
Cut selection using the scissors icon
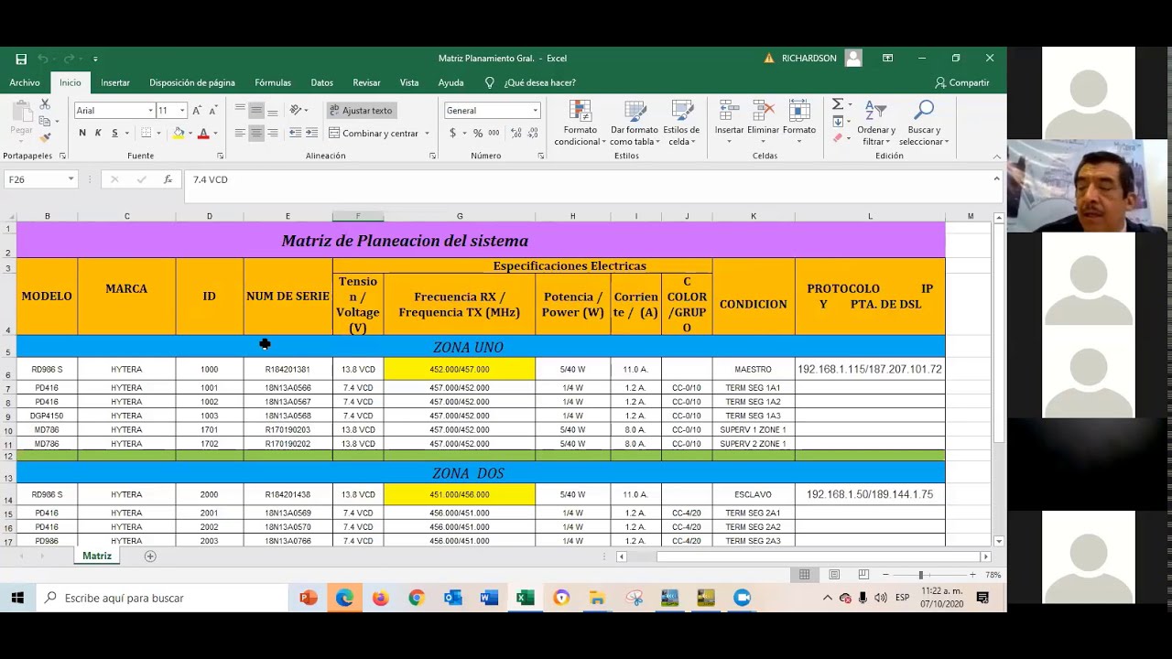point(45,105)
